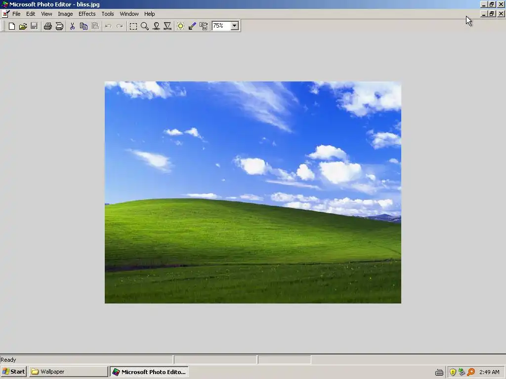
Task: Open the File menu
Action: point(16,14)
